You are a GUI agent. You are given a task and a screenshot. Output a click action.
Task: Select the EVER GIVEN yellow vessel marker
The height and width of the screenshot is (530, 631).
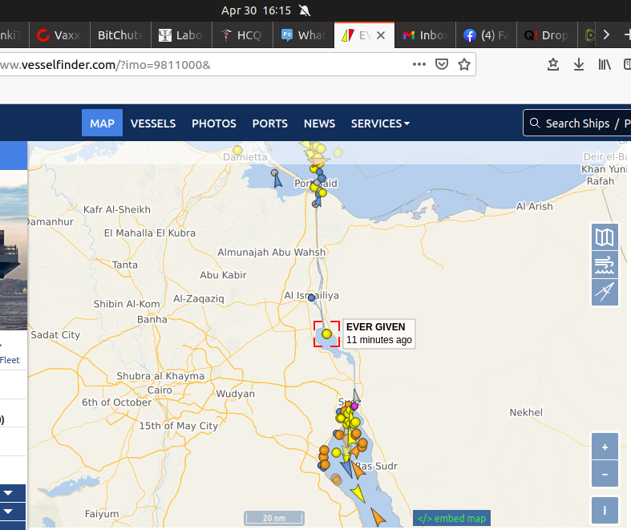(326, 334)
